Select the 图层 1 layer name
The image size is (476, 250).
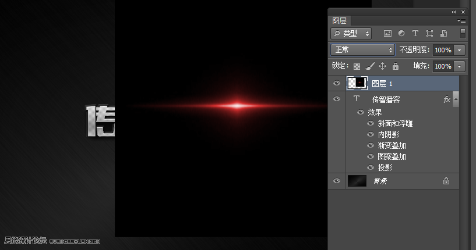[x=382, y=84]
